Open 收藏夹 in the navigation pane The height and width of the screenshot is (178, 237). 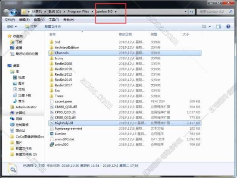pos(18,36)
